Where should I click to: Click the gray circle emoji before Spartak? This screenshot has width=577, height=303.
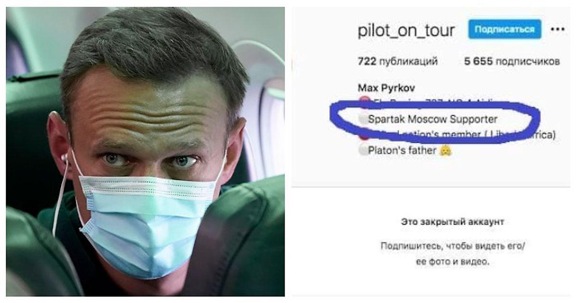[x=363, y=119]
